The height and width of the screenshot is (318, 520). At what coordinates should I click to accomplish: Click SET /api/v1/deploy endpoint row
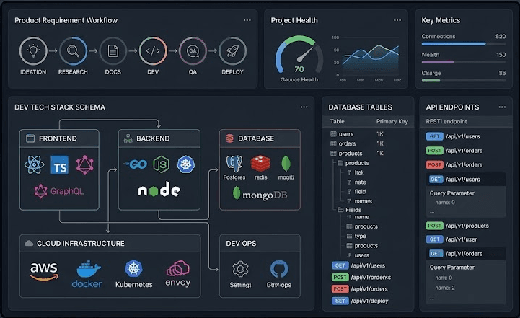point(360,301)
